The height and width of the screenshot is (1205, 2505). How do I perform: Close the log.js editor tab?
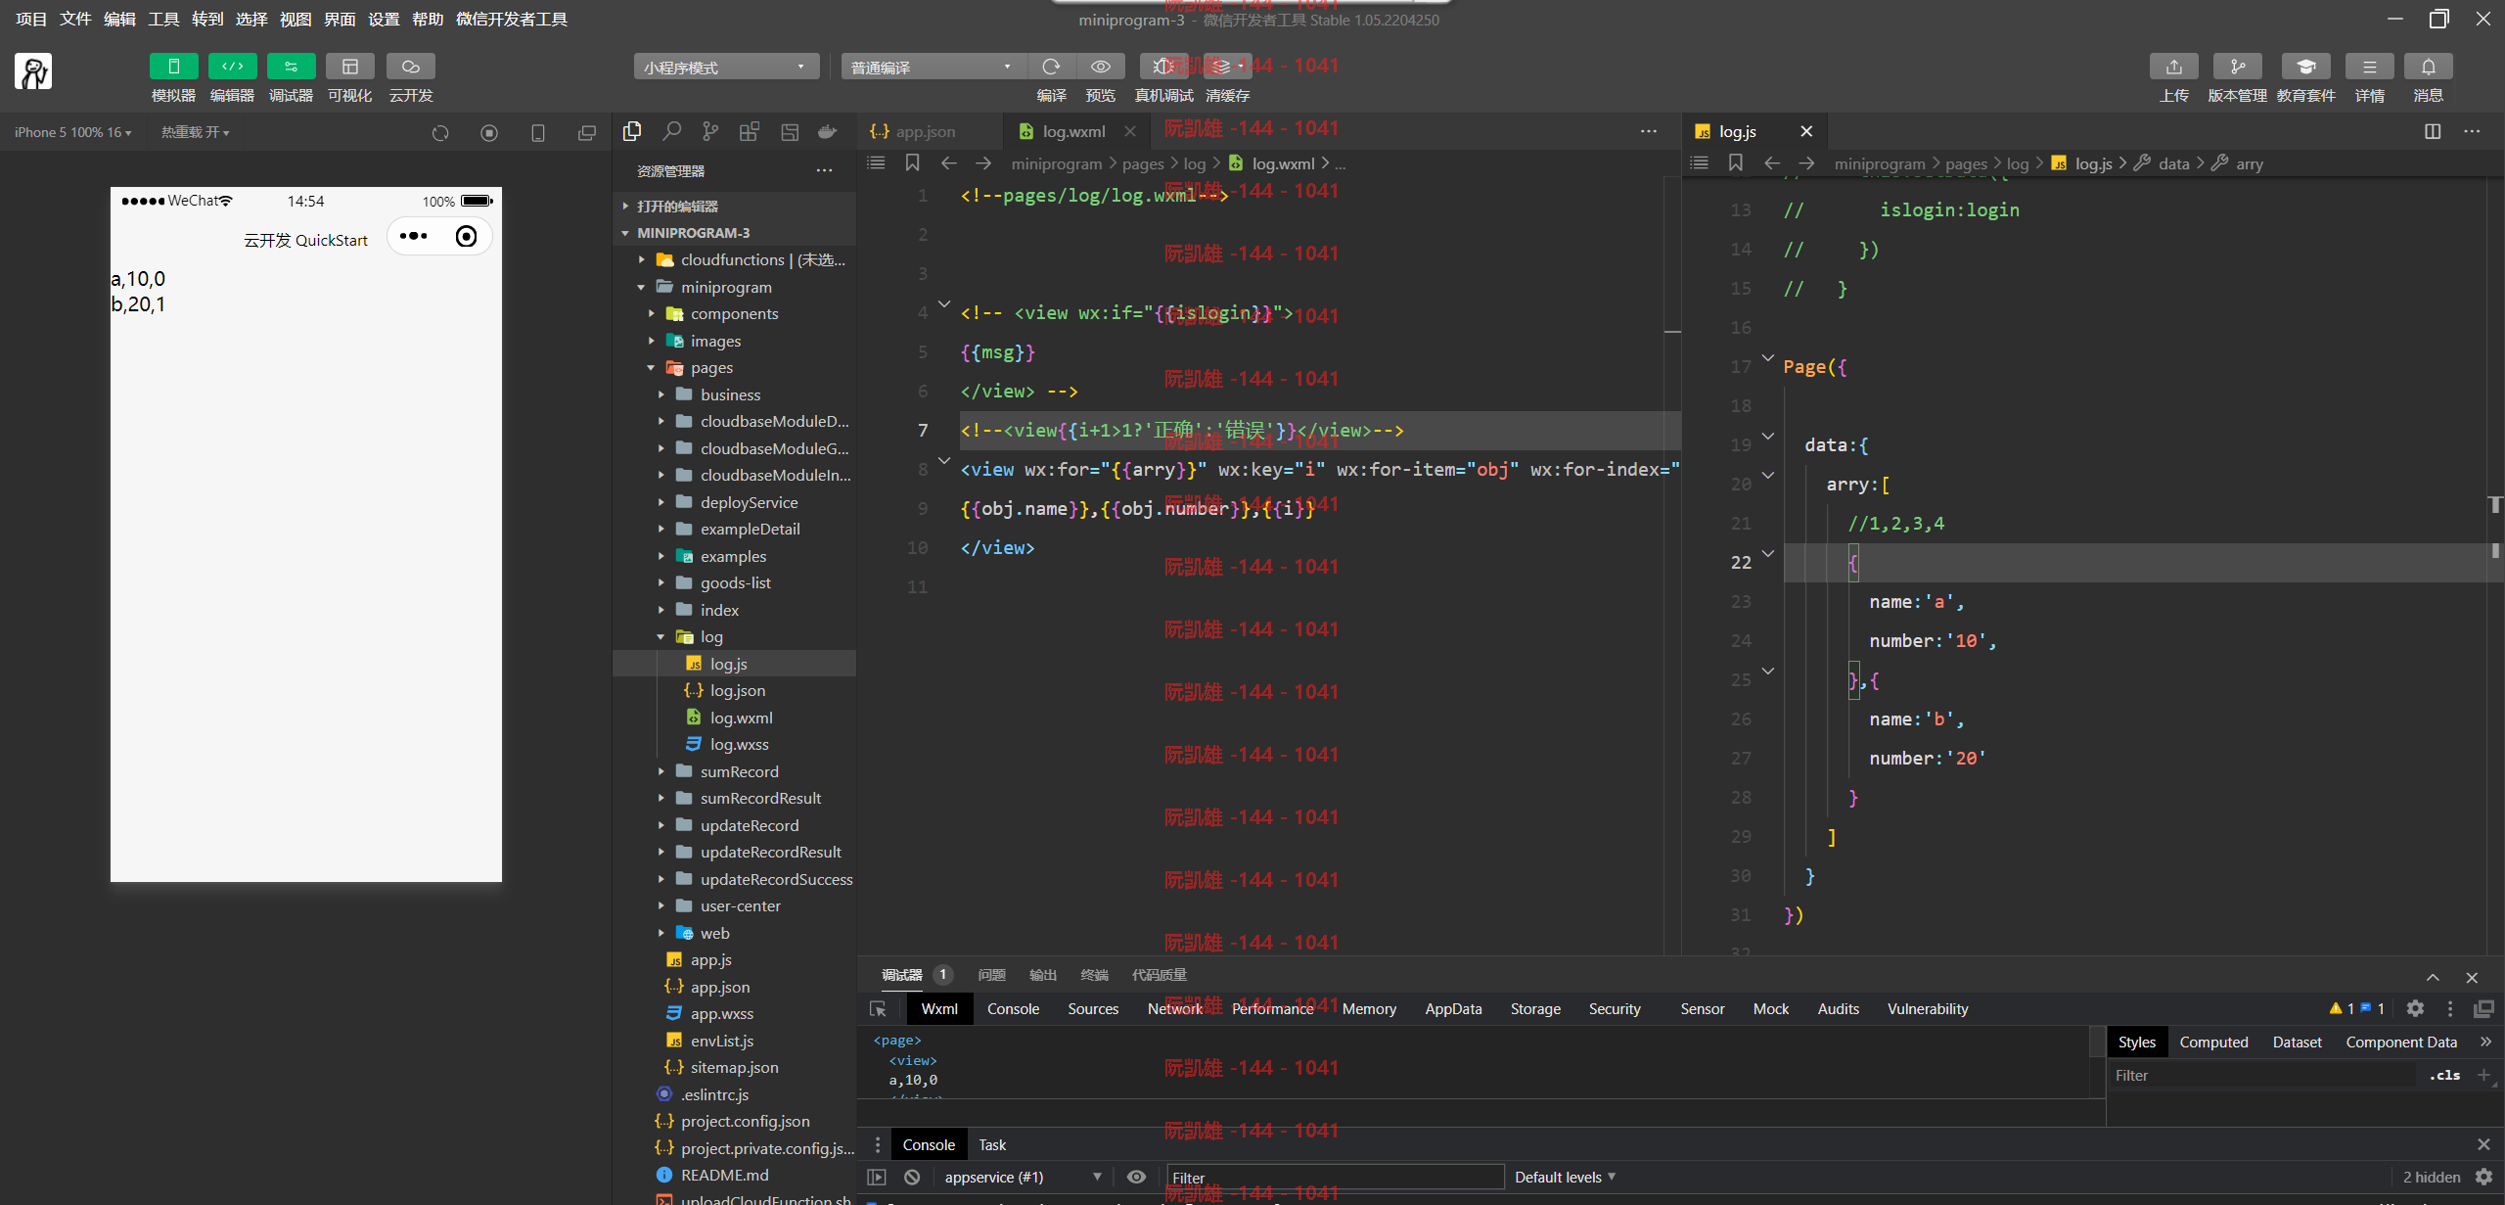tap(1806, 131)
